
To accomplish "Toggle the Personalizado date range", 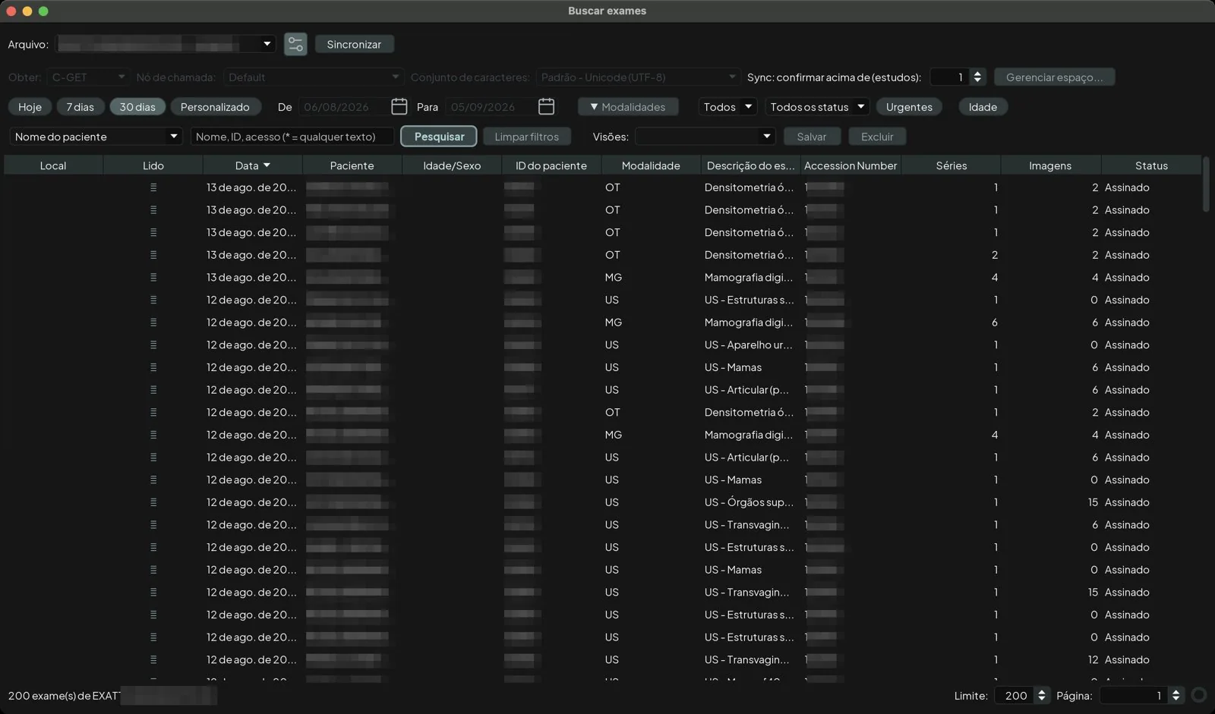I will [215, 107].
